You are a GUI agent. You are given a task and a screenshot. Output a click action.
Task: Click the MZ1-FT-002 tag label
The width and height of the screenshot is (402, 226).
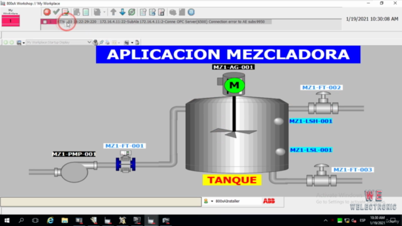coord(322,88)
